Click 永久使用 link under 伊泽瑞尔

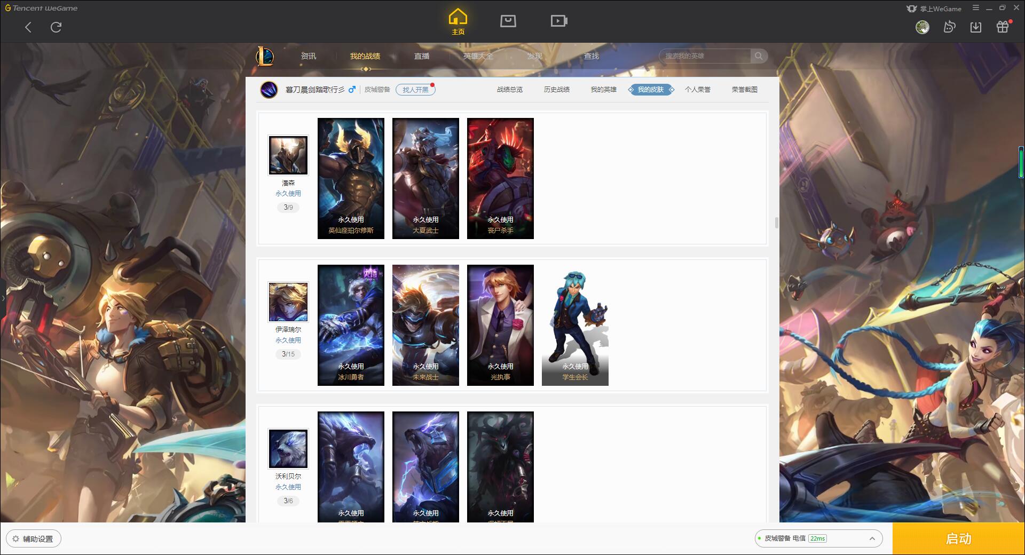coord(288,340)
